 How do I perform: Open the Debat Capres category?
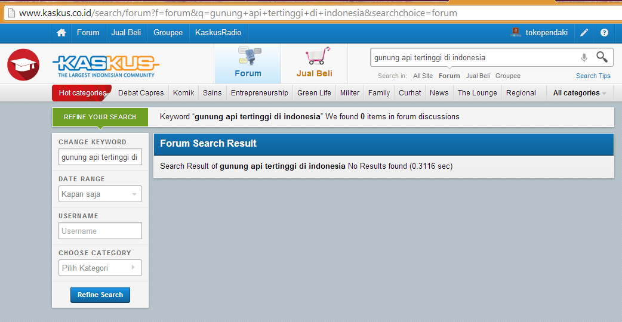(141, 92)
